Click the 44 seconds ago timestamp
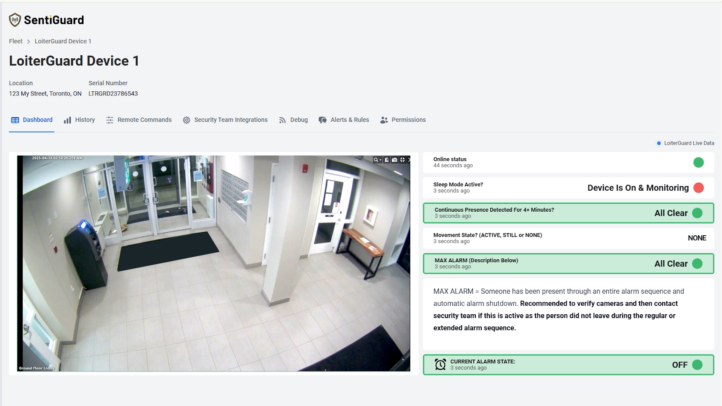This screenshot has height=406, width=722. pos(453,166)
